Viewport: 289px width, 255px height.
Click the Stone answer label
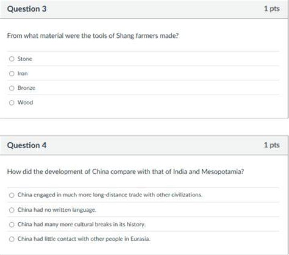(x=25, y=59)
